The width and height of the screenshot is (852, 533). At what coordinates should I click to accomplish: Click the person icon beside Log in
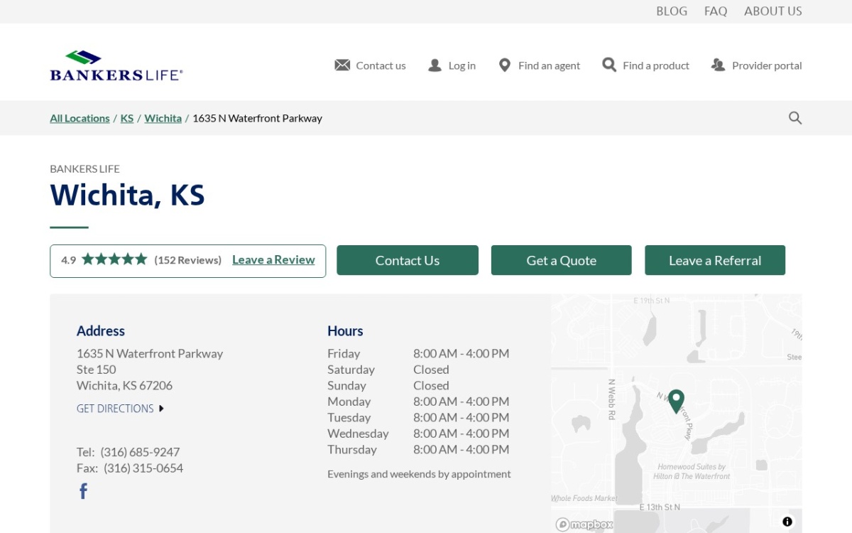[x=435, y=65]
